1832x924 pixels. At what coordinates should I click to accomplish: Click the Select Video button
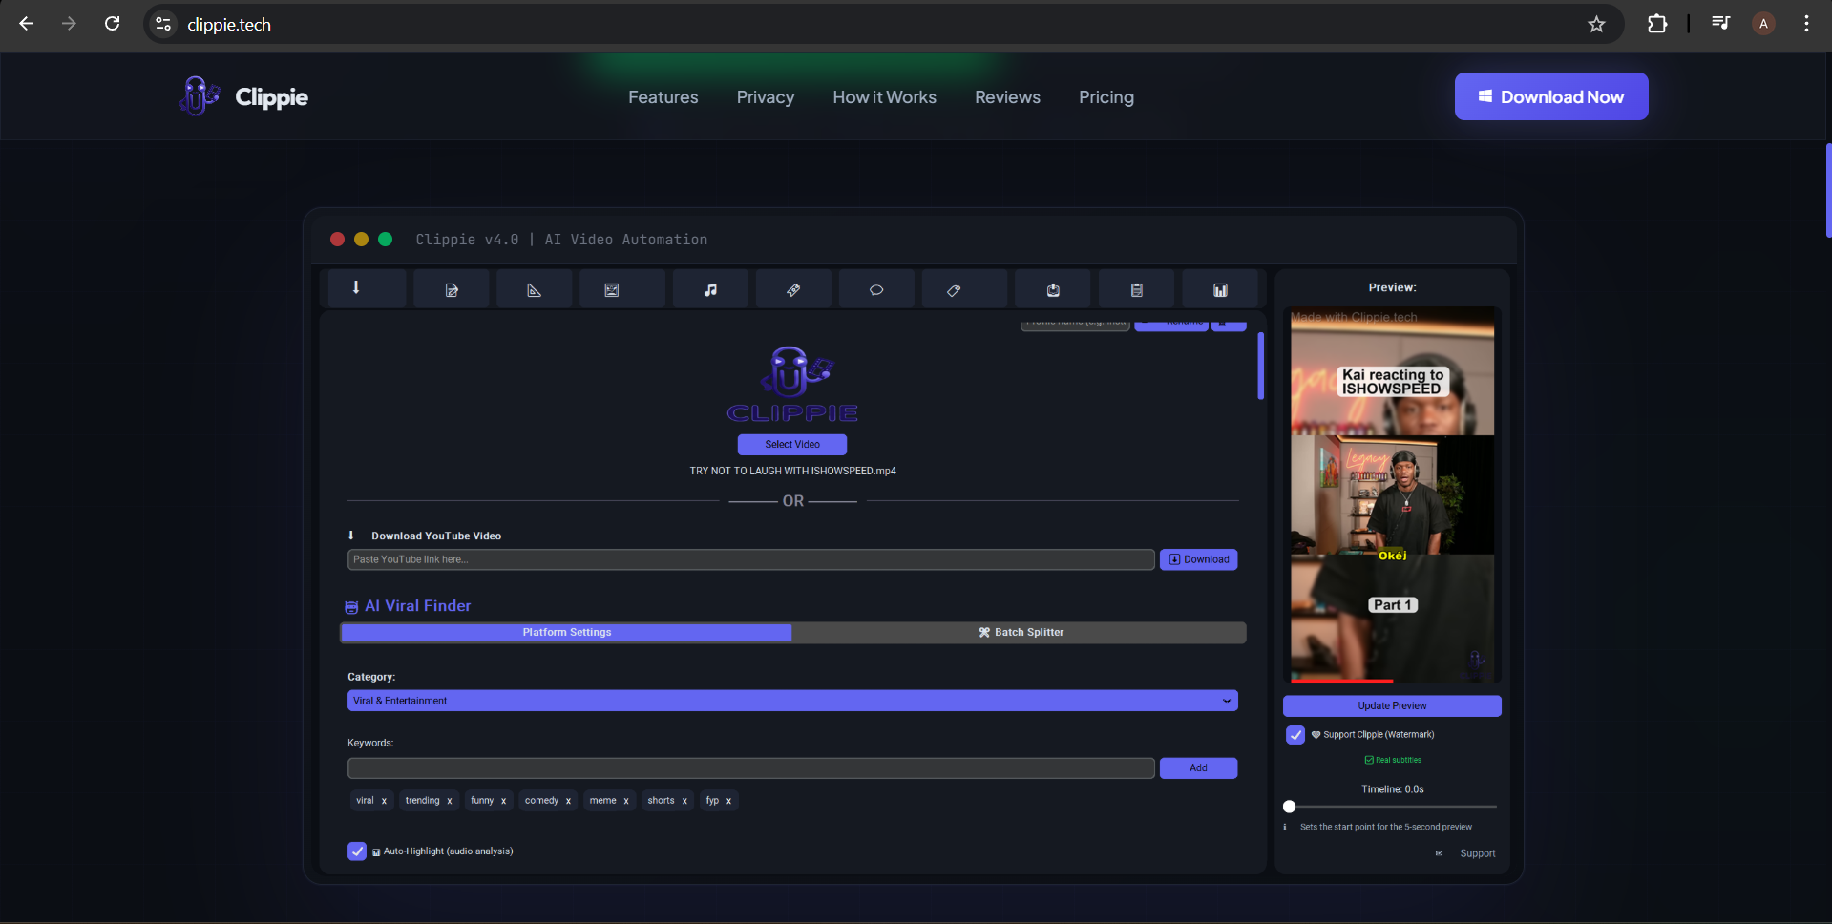[x=792, y=445]
